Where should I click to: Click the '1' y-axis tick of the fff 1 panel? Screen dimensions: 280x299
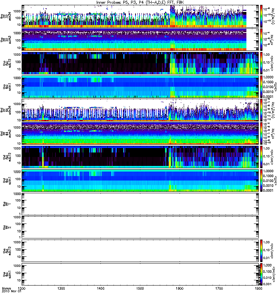(20, 214)
